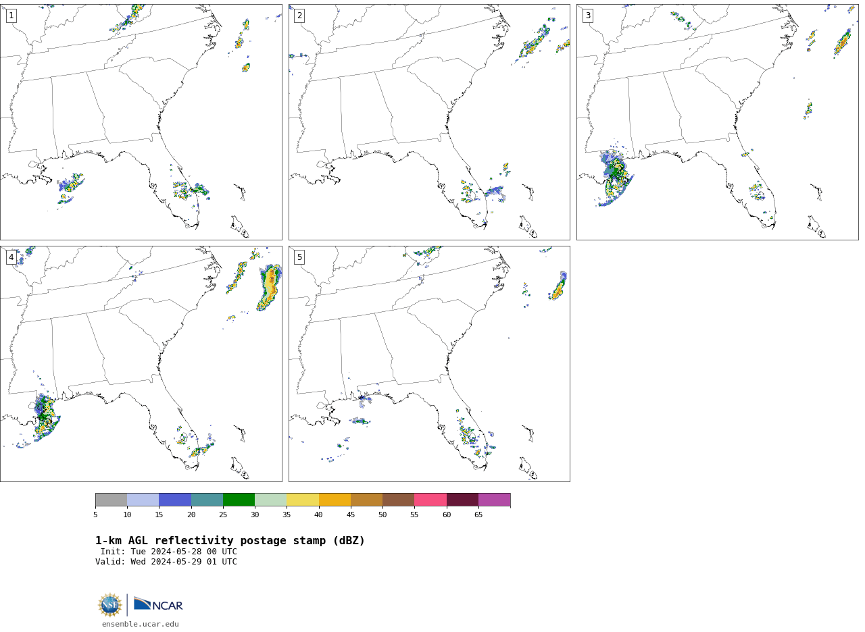Open ensemble member 2 reflectivity map
The height and width of the screenshot is (632, 865).
point(429,122)
